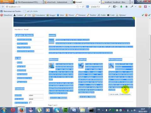Click the Professionnels article heading
Viewport: 151px width, 113px height.
coord(115,60)
